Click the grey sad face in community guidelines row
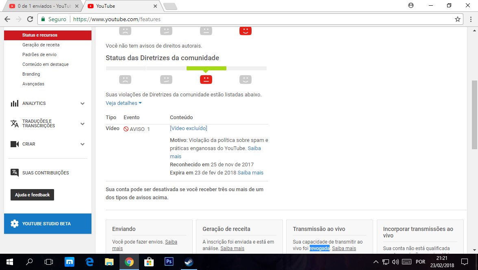Viewport: 478px width, 270px height. (x=125, y=79)
